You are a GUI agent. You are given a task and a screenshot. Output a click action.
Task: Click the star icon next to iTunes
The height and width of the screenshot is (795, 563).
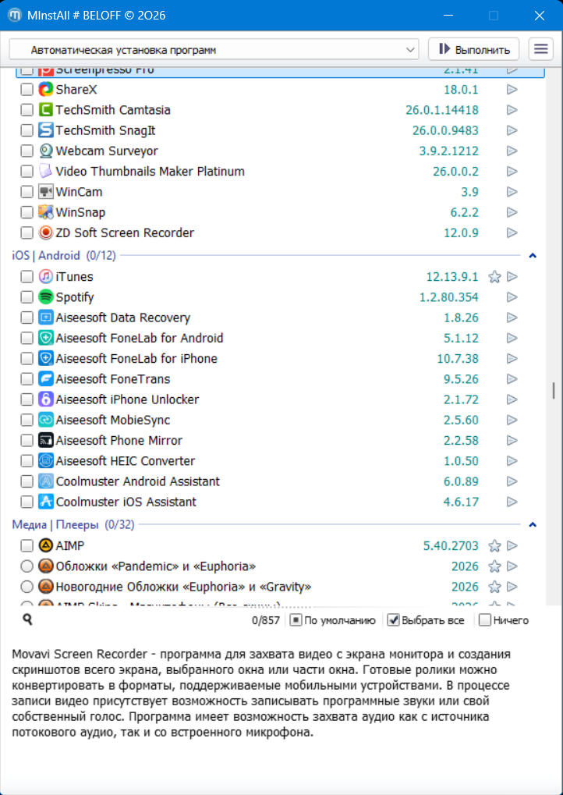[x=494, y=277]
